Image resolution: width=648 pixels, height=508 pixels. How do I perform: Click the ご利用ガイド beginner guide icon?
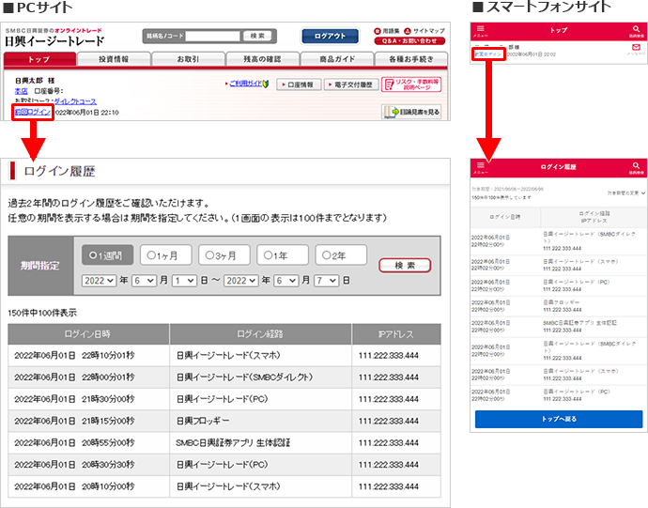pyautogui.click(x=251, y=85)
